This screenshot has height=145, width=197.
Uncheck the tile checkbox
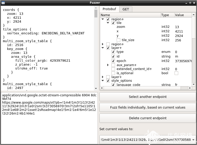pos(113,23)
